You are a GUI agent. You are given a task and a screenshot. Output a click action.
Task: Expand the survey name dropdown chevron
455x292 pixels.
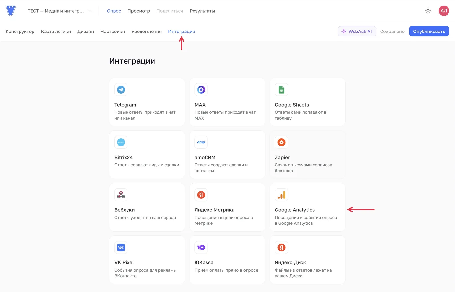[90, 11]
